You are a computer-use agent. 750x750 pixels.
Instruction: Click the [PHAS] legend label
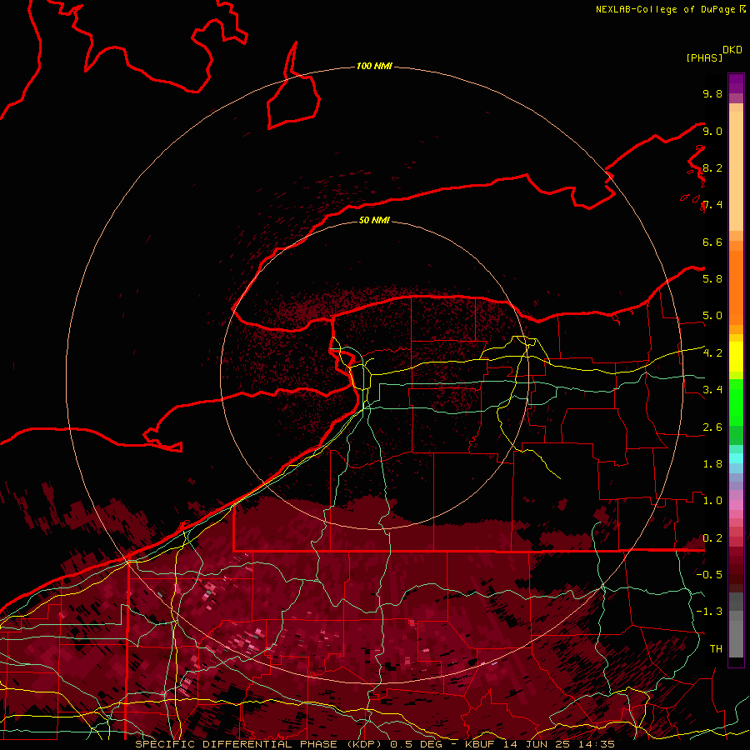click(704, 57)
